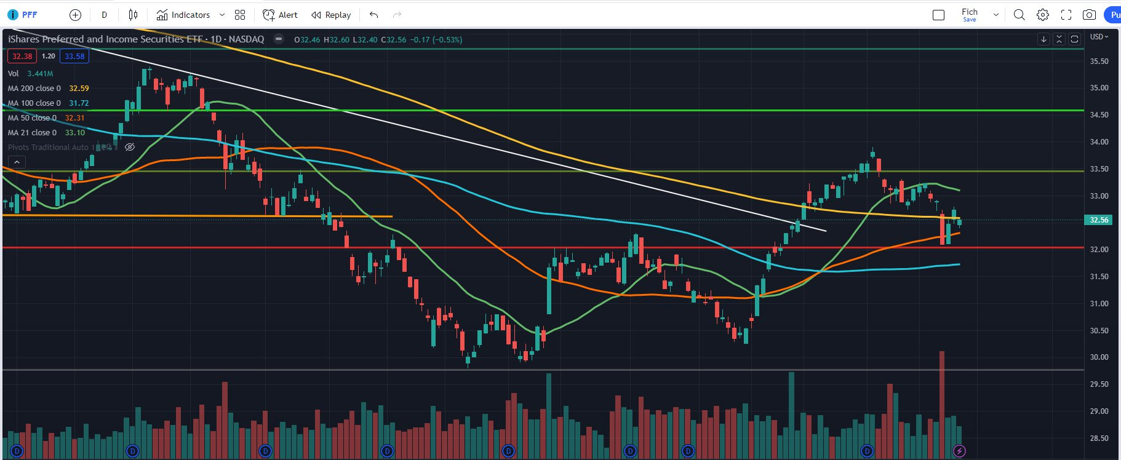Open the chart layout selector square icon
Viewport: 1121px width, 460px height.
(x=938, y=15)
